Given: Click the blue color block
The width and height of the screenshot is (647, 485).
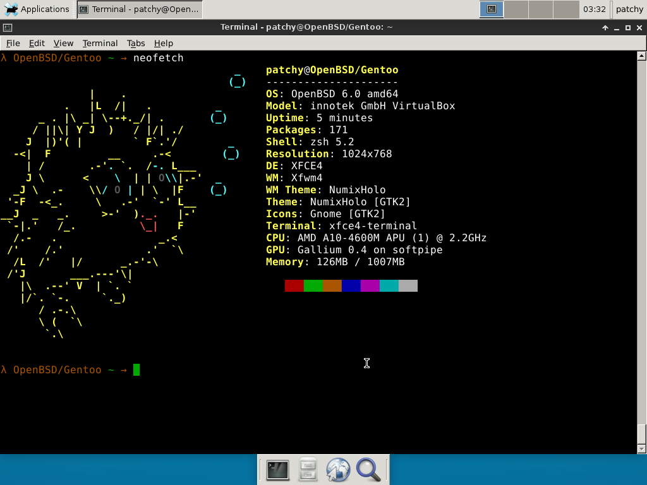Looking at the screenshot, I should (351, 286).
